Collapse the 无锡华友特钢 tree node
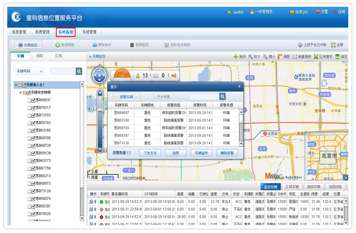 (x=20, y=92)
